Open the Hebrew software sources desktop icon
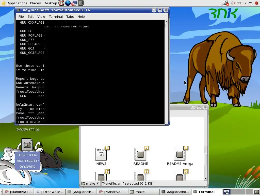Screen dimensions: 260x195 [x=27, y=145]
